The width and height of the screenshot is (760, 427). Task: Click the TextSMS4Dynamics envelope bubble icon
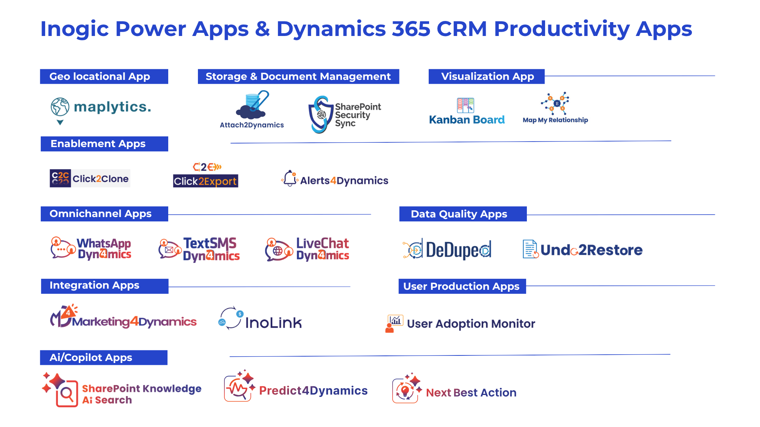click(169, 249)
